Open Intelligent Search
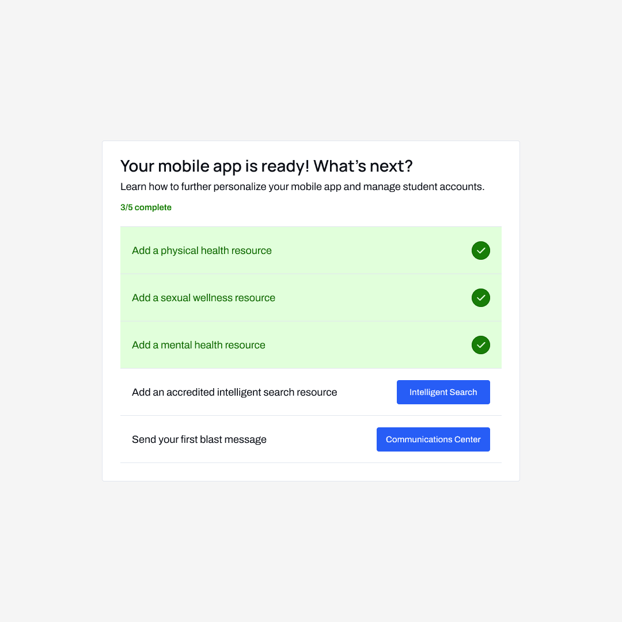The height and width of the screenshot is (622, 622). click(443, 392)
